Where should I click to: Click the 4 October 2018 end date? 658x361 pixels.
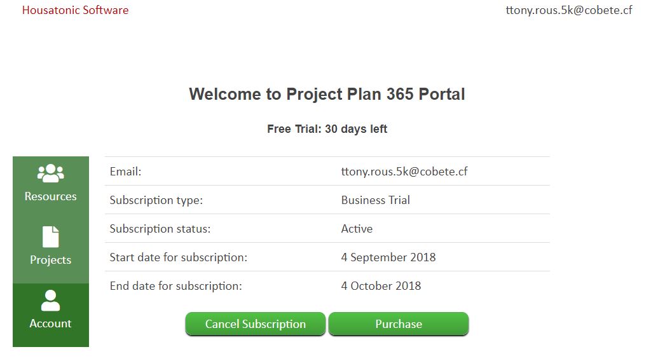click(381, 285)
